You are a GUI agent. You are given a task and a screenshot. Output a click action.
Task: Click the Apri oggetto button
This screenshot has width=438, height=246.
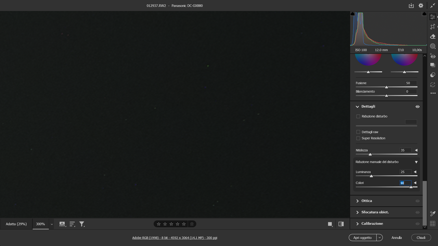(362, 237)
